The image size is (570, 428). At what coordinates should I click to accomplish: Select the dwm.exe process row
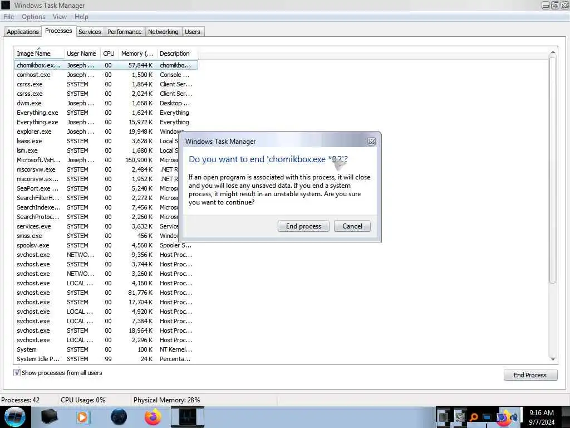click(x=106, y=103)
